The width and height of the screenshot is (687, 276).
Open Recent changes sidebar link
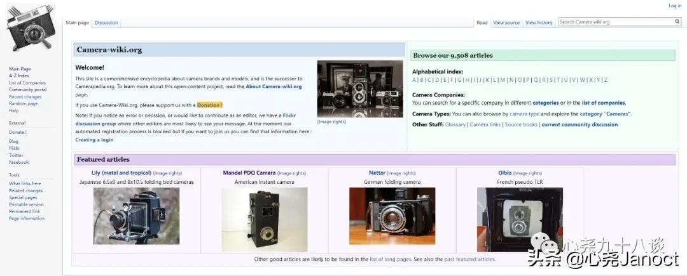(x=25, y=96)
